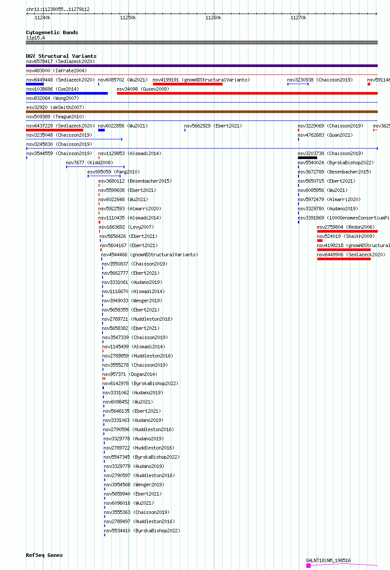Select the 11p15.4 cytogenetic band label
Image resolution: width=390 pixels, height=570 pixels.
35,38
